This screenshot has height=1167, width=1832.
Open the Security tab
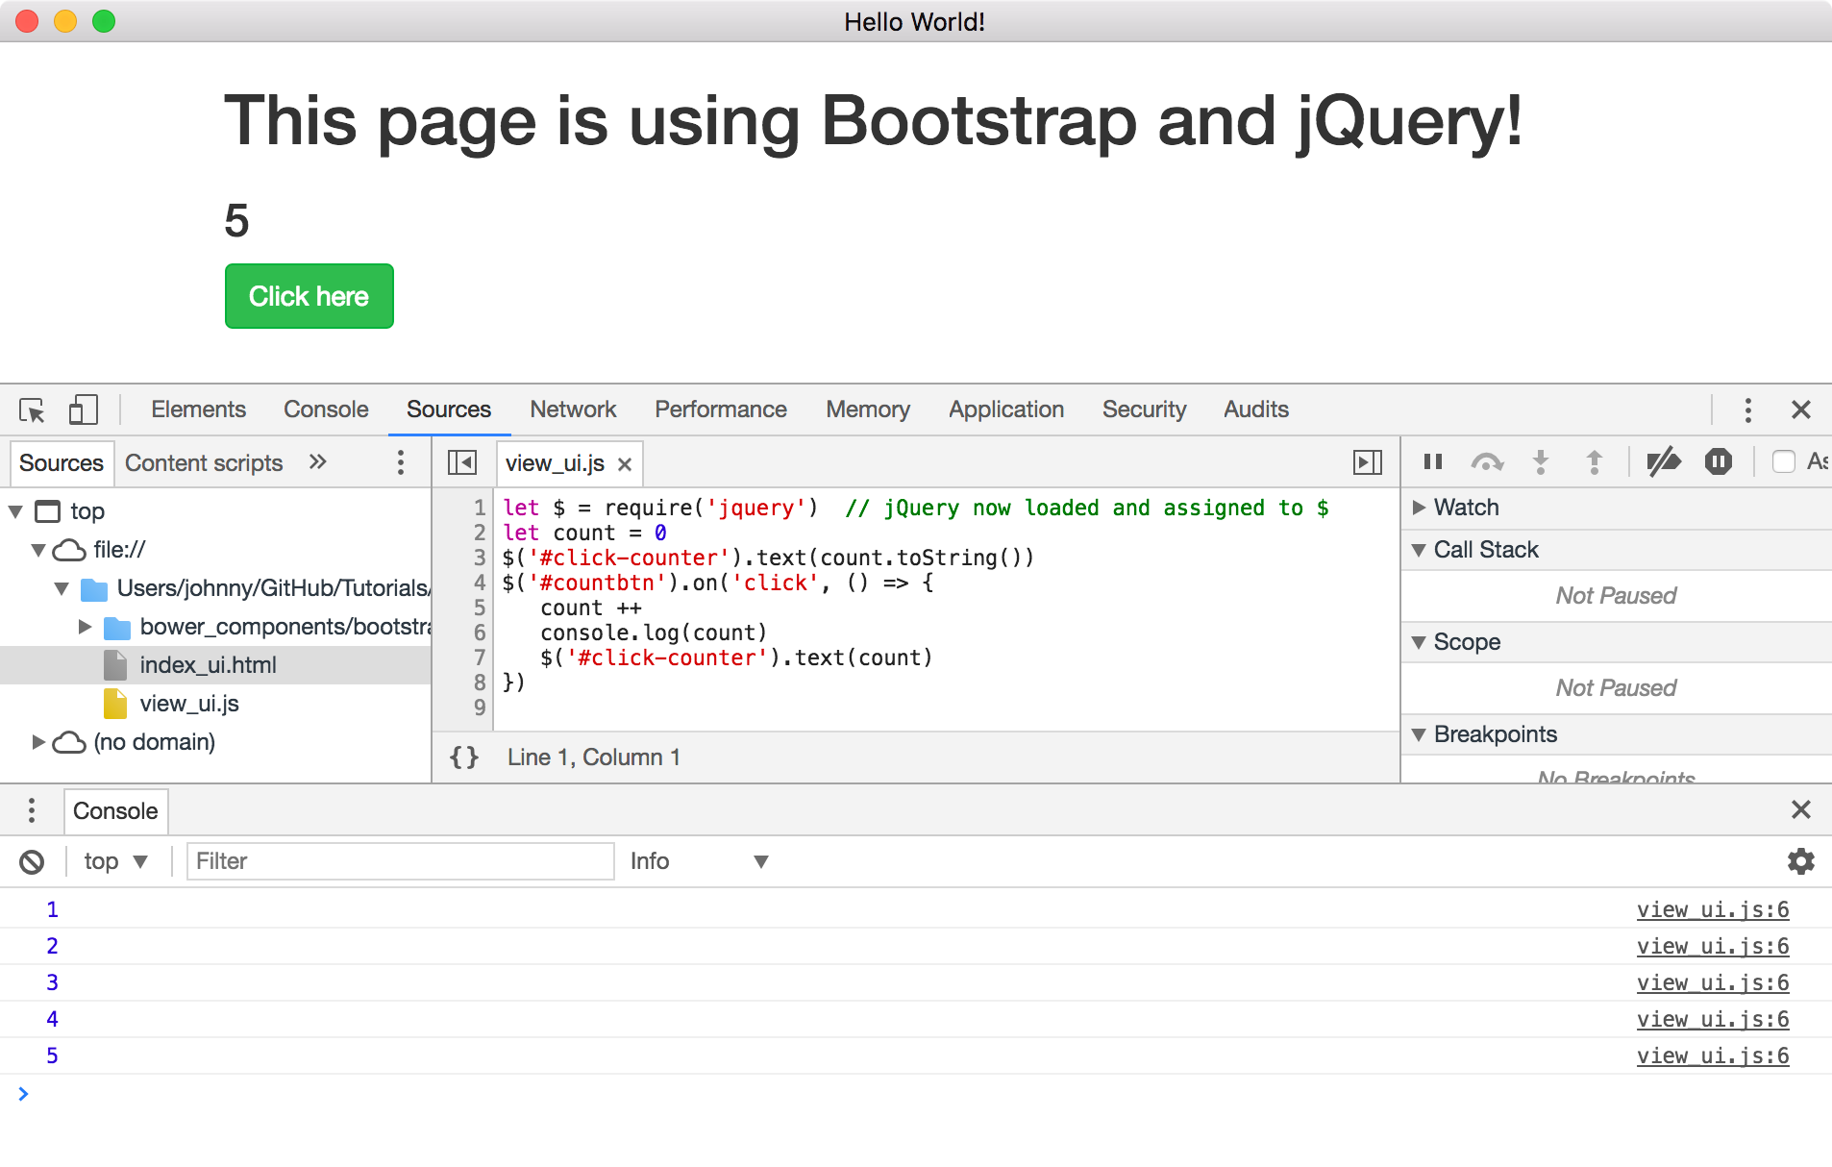coord(1144,410)
